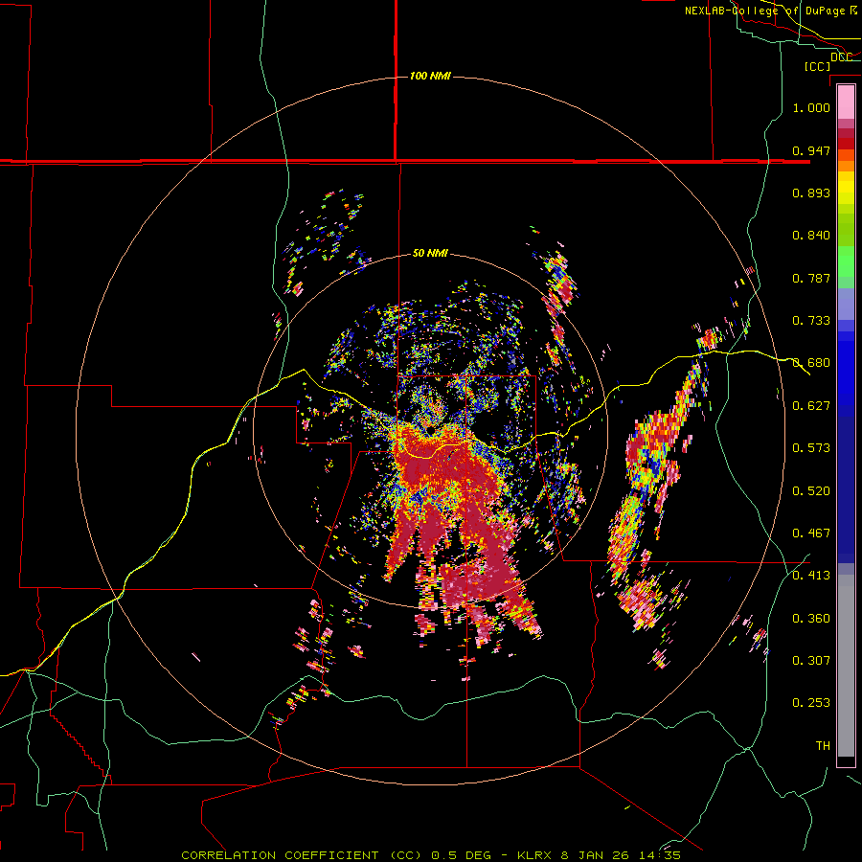The image size is (862, 862).
Task: Click the 0.947 legend value
Action: point(811,150)
